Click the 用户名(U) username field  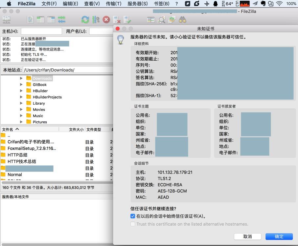point(101,31)
